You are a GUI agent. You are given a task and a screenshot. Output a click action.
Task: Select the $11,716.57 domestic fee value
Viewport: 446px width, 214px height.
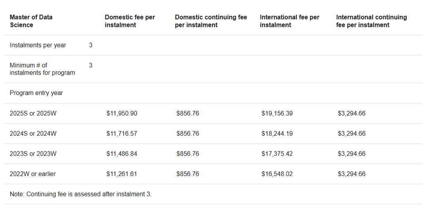[122, 134]
